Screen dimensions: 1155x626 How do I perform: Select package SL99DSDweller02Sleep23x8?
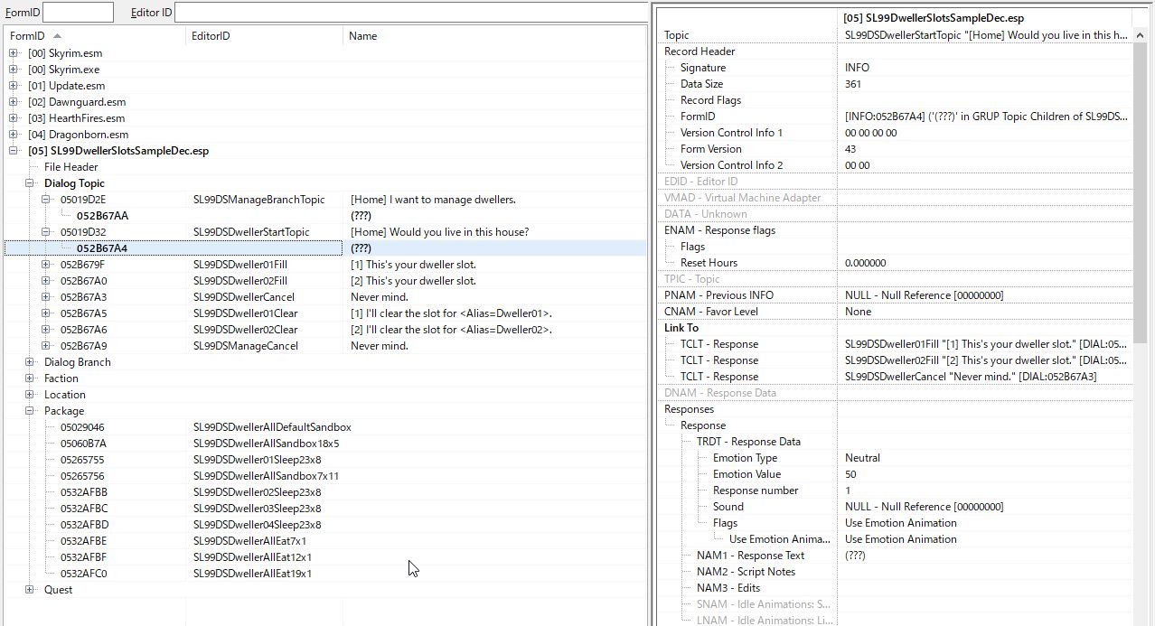tap(325, 492)
